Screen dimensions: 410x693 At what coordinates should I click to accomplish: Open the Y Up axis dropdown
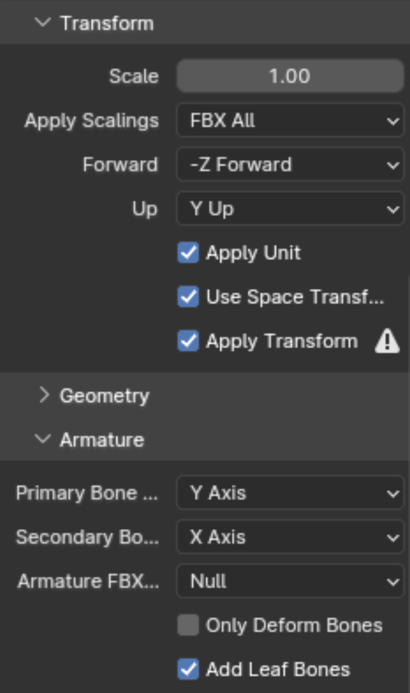[290, 208]
